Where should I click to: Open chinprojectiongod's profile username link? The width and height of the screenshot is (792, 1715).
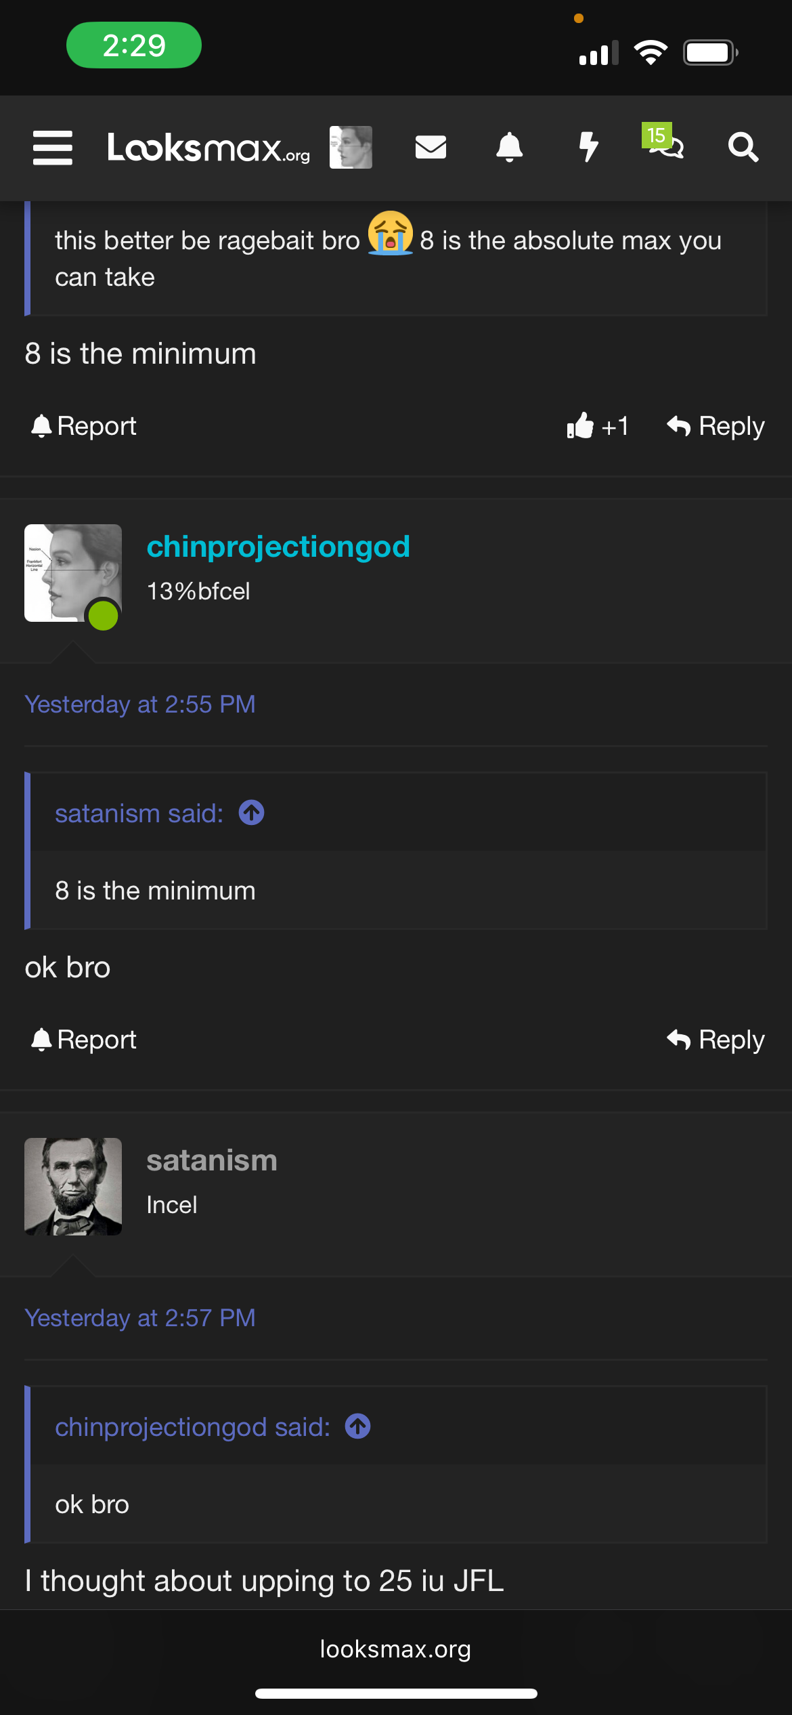point(278,547)
